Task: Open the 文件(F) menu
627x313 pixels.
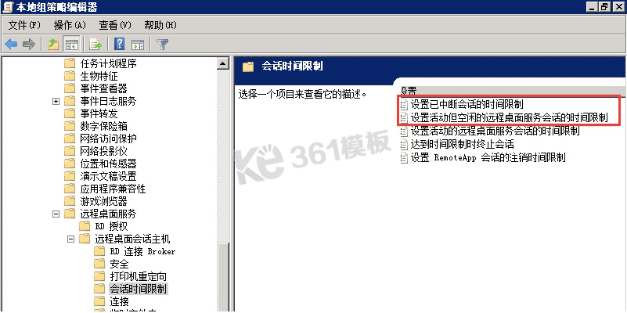Action: [x=25, y=26]
